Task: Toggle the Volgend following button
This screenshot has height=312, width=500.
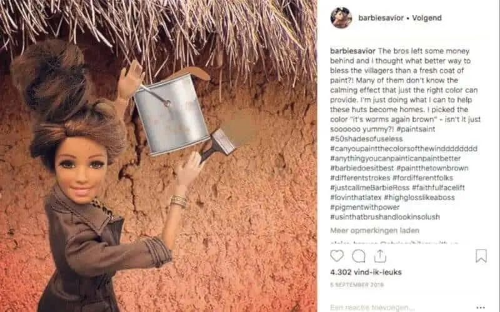Action: (427, 18)
